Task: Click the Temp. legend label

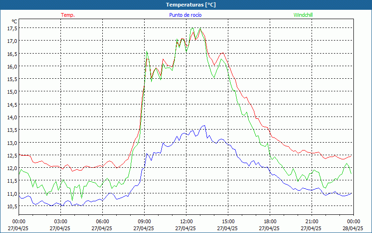Action: [68, 15]
